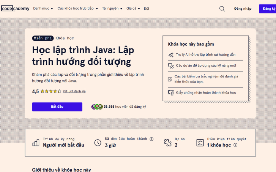Viewport: 276px width, 172px height.
Task: Click info icon next to 1 khóa học
Action: 235,145
